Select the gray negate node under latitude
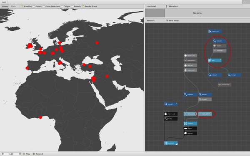 tap(205, 99)
